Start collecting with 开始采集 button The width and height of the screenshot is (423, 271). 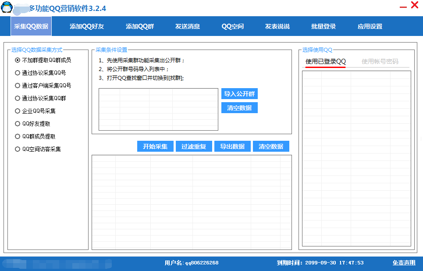[x=155, y=146]
